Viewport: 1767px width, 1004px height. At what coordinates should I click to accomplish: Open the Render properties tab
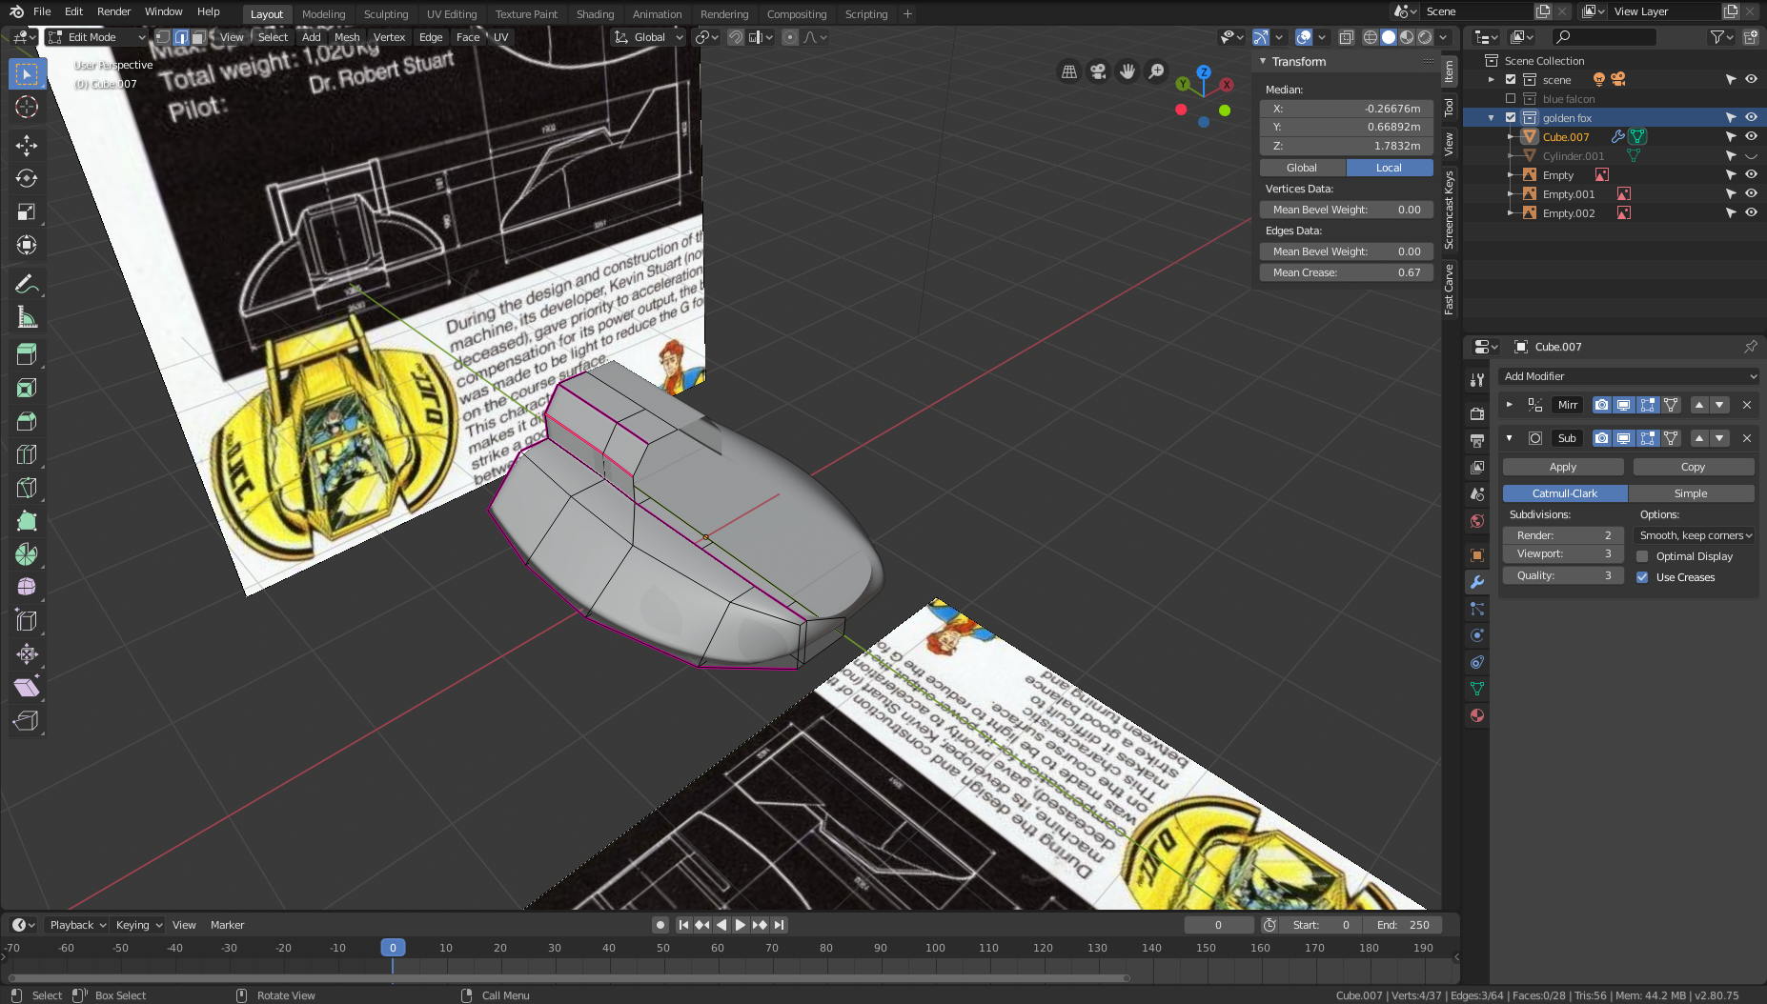[x=1477, y=414]
